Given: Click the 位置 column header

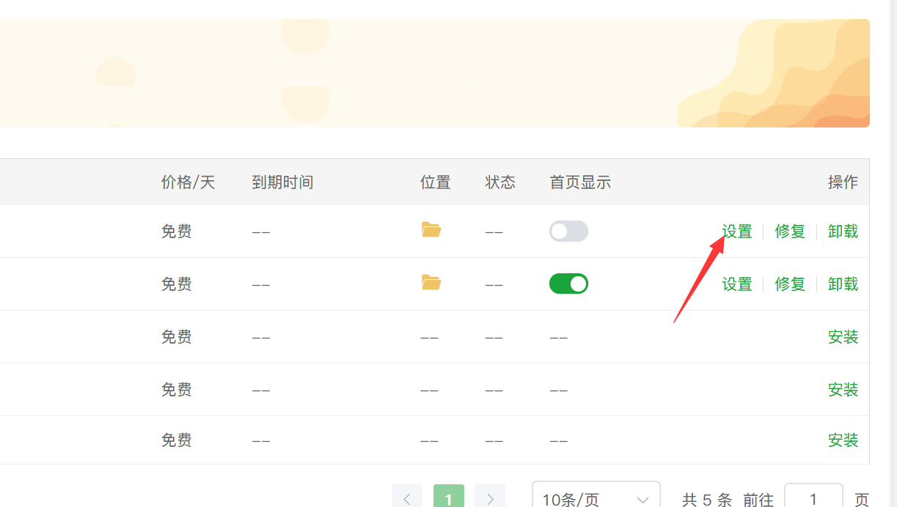Looking at the screenshot, I should [x=436, y=182].
